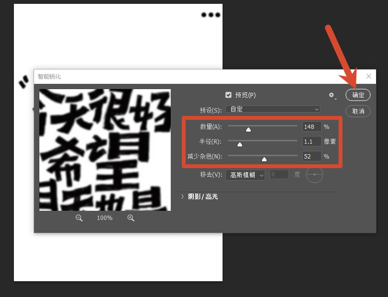The image size is (388, 297).
Task: Zoom out the preview with minus magnifier
Action: point(79,217)
